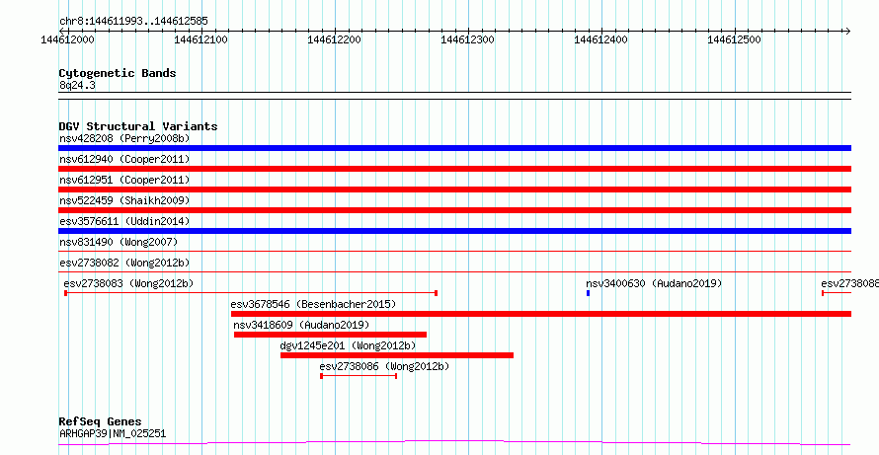This screenshot has width=879, height=455.
Task: Click the DGV Structural Variants track title
Action: [138, 126]
